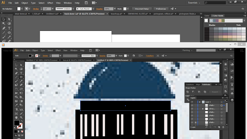
Task: Pick the Magic Wand tool in back window
Action: coord(3,24)
